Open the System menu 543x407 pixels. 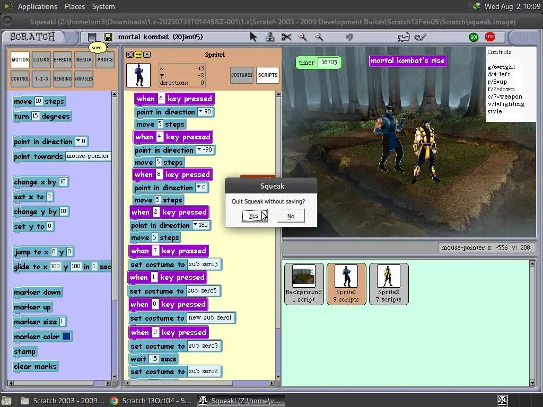click(x=103, y=6)
